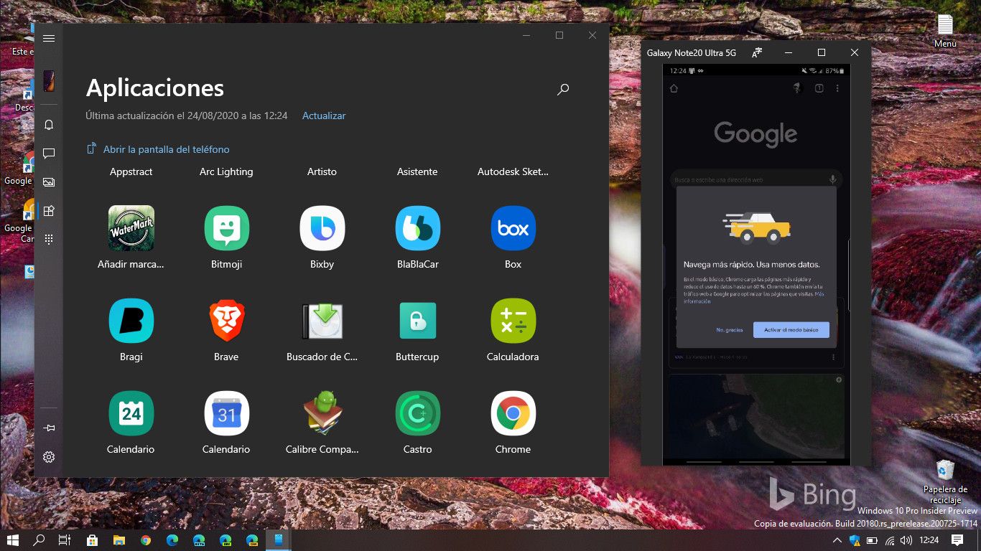Open Your Phone settings gear
Image resolution: width=981 pixels, height=551 pixels.
(49, 457)
